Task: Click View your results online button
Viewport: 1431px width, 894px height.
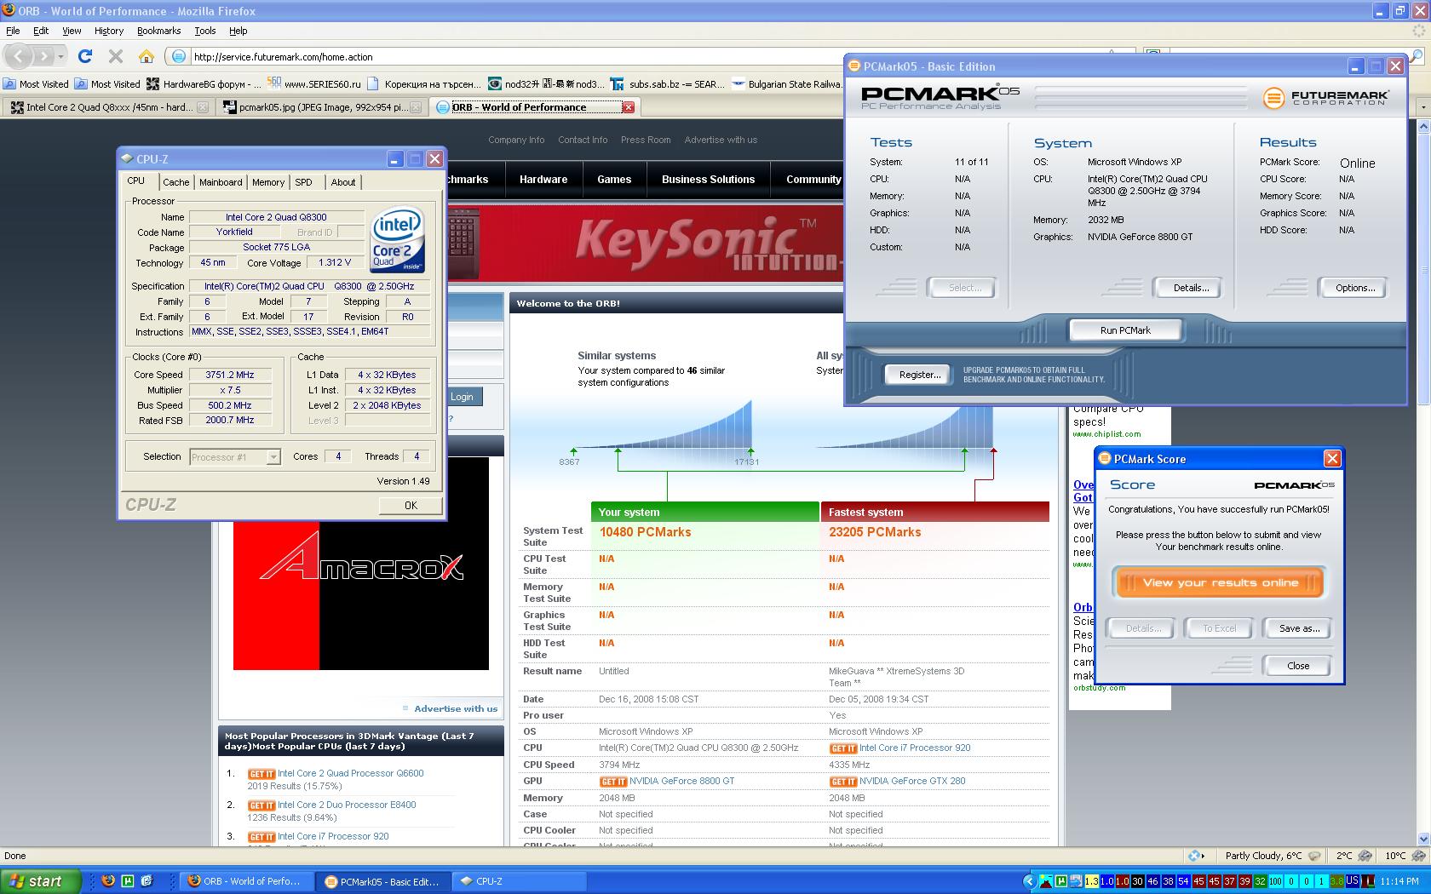Action: 1219,582
